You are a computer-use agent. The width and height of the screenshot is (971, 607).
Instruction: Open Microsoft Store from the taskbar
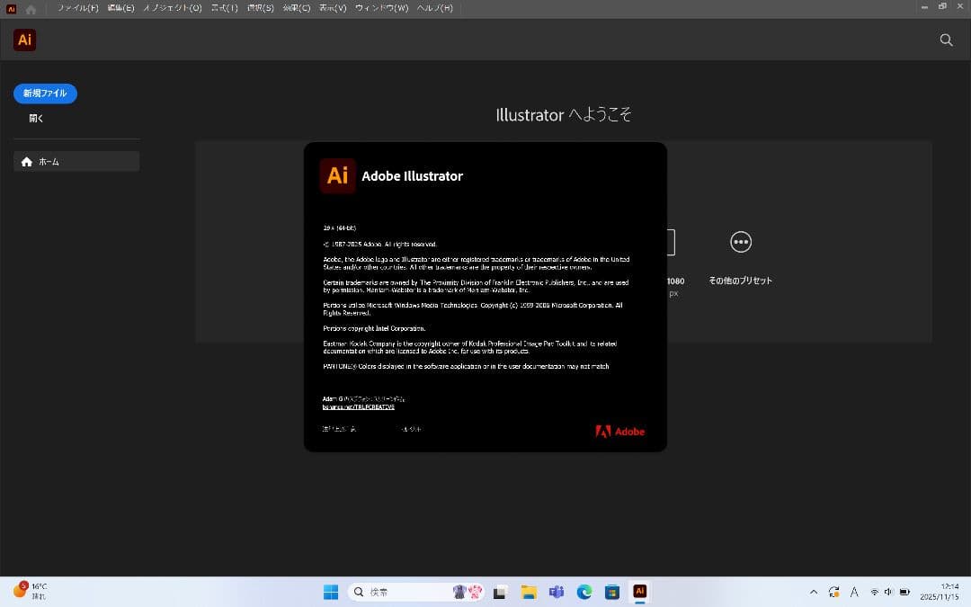(x=612, y=592)
